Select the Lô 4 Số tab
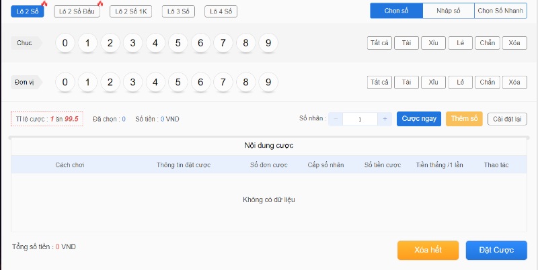 [221, 11]
